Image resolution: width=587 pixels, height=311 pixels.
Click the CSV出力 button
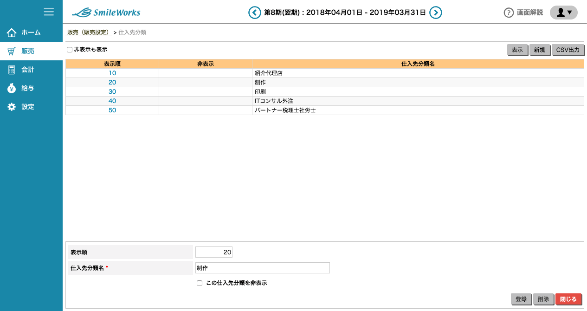click(x=568, y=50)
